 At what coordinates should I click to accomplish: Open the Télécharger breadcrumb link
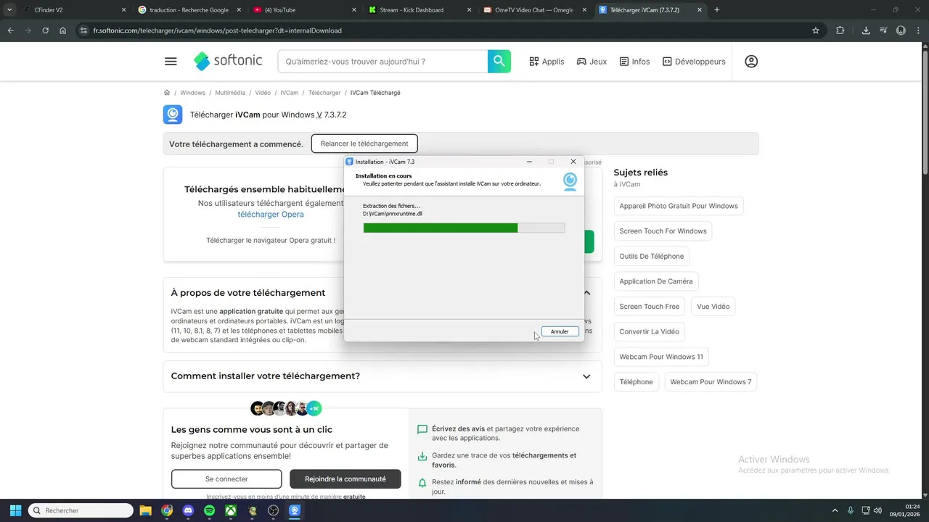pos(324,93)
